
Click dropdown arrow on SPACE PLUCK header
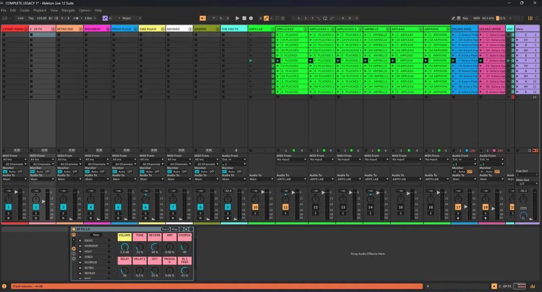(x=135, y=29)
